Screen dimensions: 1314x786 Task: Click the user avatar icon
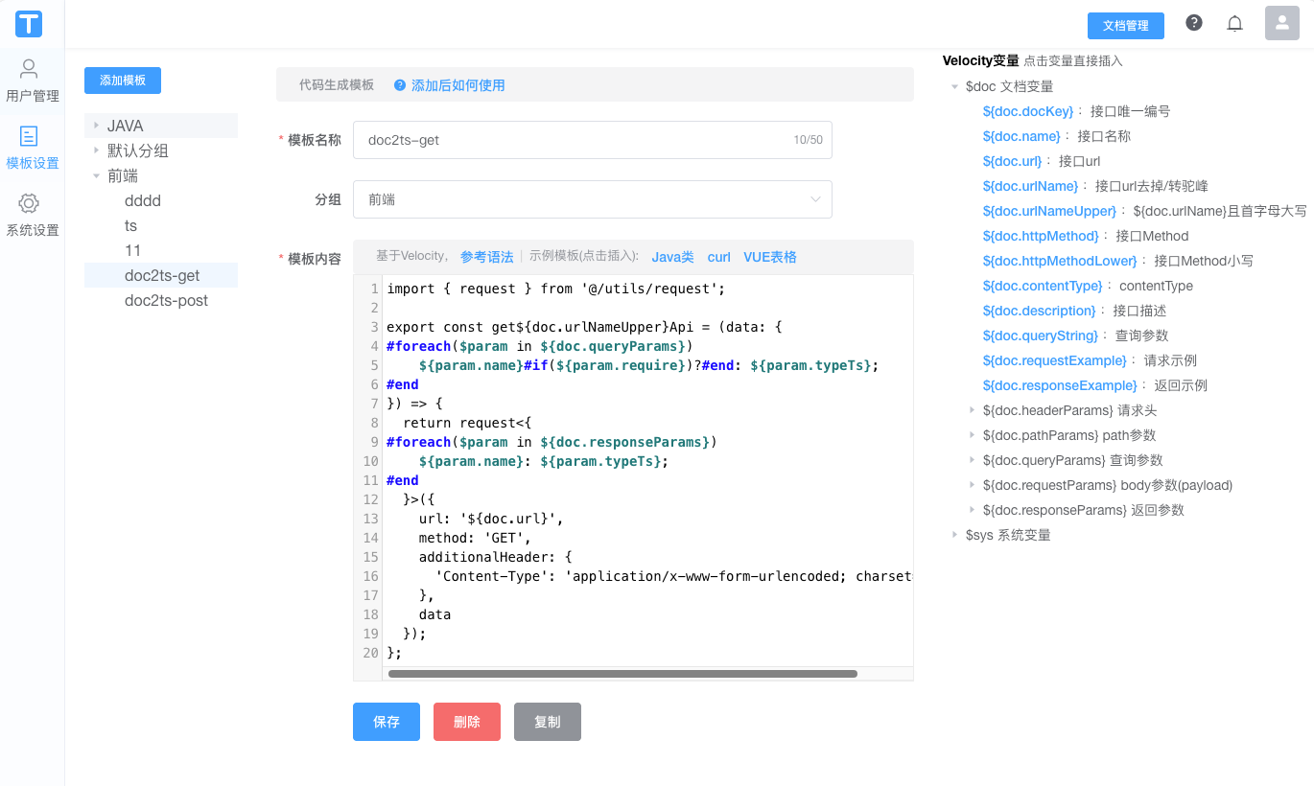coord(1281,24)
